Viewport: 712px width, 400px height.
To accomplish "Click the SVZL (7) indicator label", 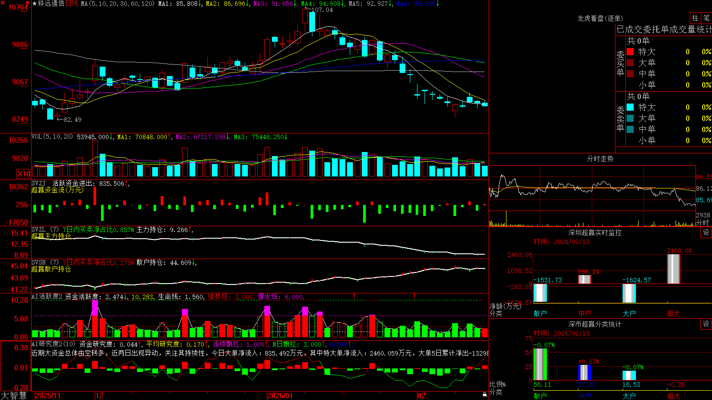I will point(45,229).
